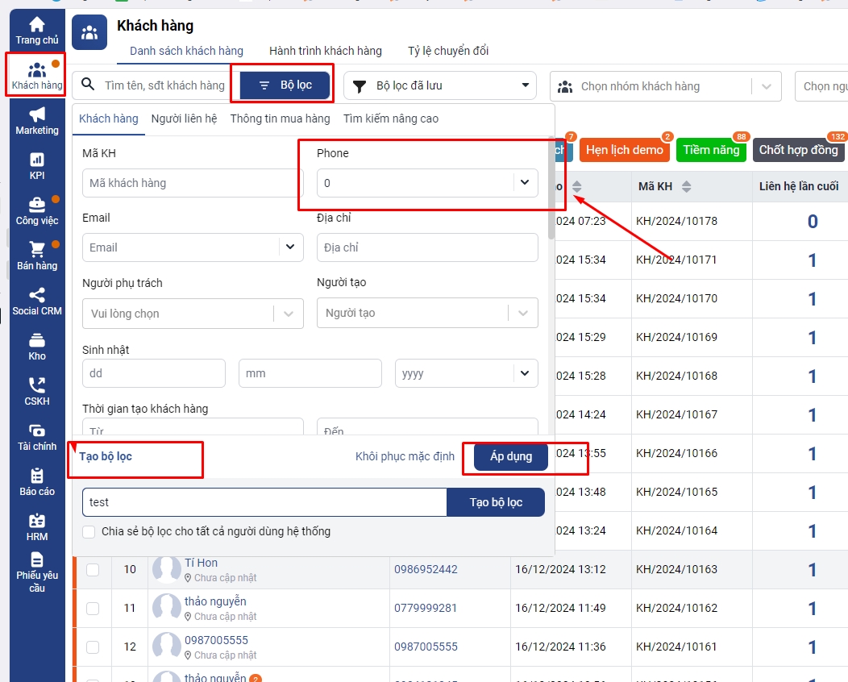Select checkbox for customer row 10
The height and width of the screenshot is (682, 848).
[93, 570]
